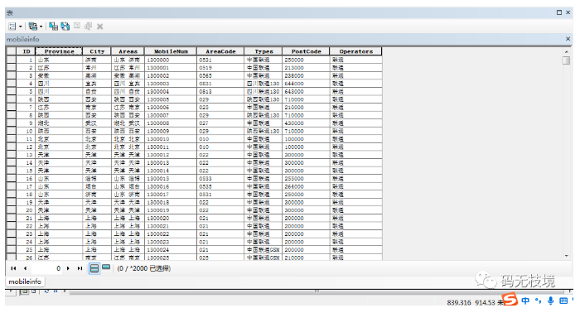Switch to the mobileinfo bottom tab
The image size is (580, 313).
(25, 282)
